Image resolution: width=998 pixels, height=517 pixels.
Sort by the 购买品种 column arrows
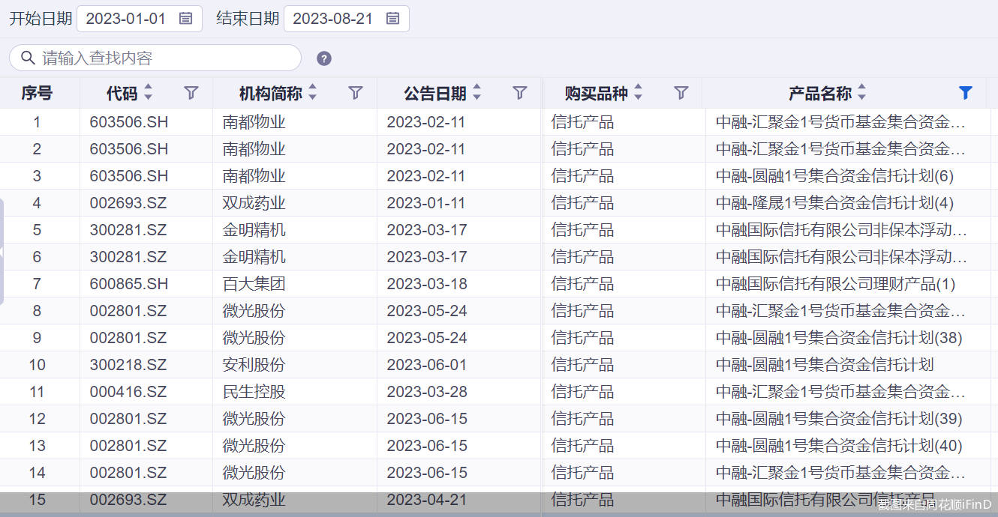(x=638, y=93)
